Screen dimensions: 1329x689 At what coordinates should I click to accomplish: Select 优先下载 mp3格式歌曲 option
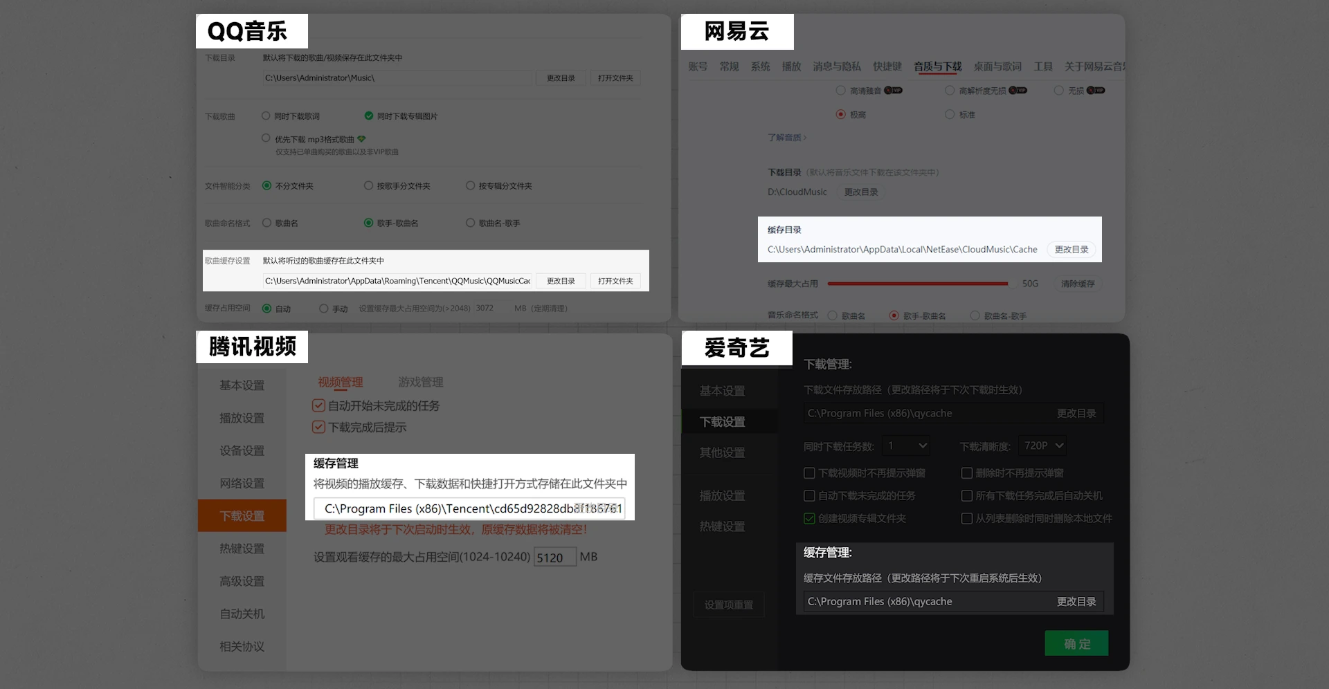point(266,138)
